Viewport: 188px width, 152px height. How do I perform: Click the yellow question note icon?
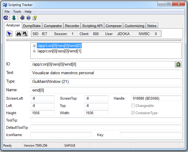pyautogui.click(x=34, y=18)
